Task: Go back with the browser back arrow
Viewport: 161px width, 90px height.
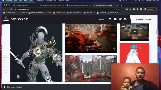Action: coord(4,9)
